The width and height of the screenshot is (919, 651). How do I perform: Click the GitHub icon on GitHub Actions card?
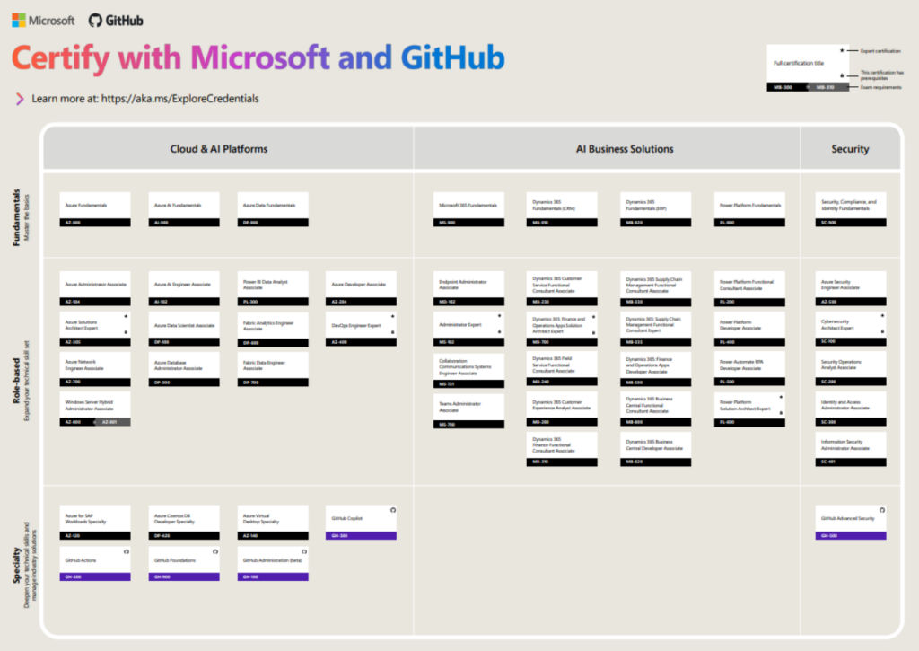(x=125, y=551)
